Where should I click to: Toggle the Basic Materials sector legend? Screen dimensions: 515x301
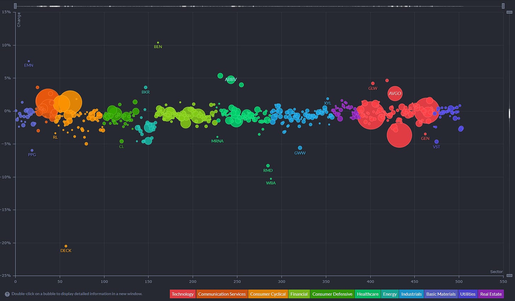coord(441,294)
